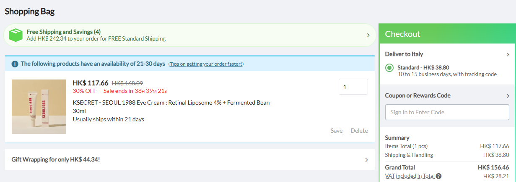The width and height of the screenshot is (516, 182).
Task: Expand Coupon or Rewards Code section
Action: click(508, 96)
